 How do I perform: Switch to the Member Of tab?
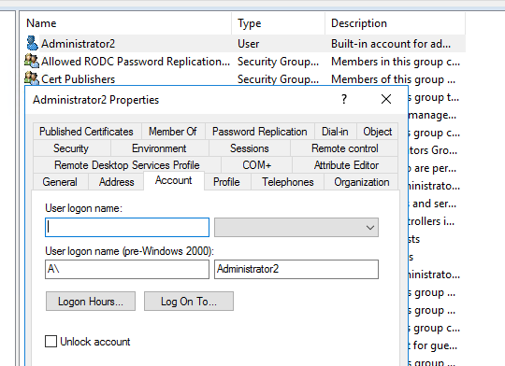[x=173, y=132]
